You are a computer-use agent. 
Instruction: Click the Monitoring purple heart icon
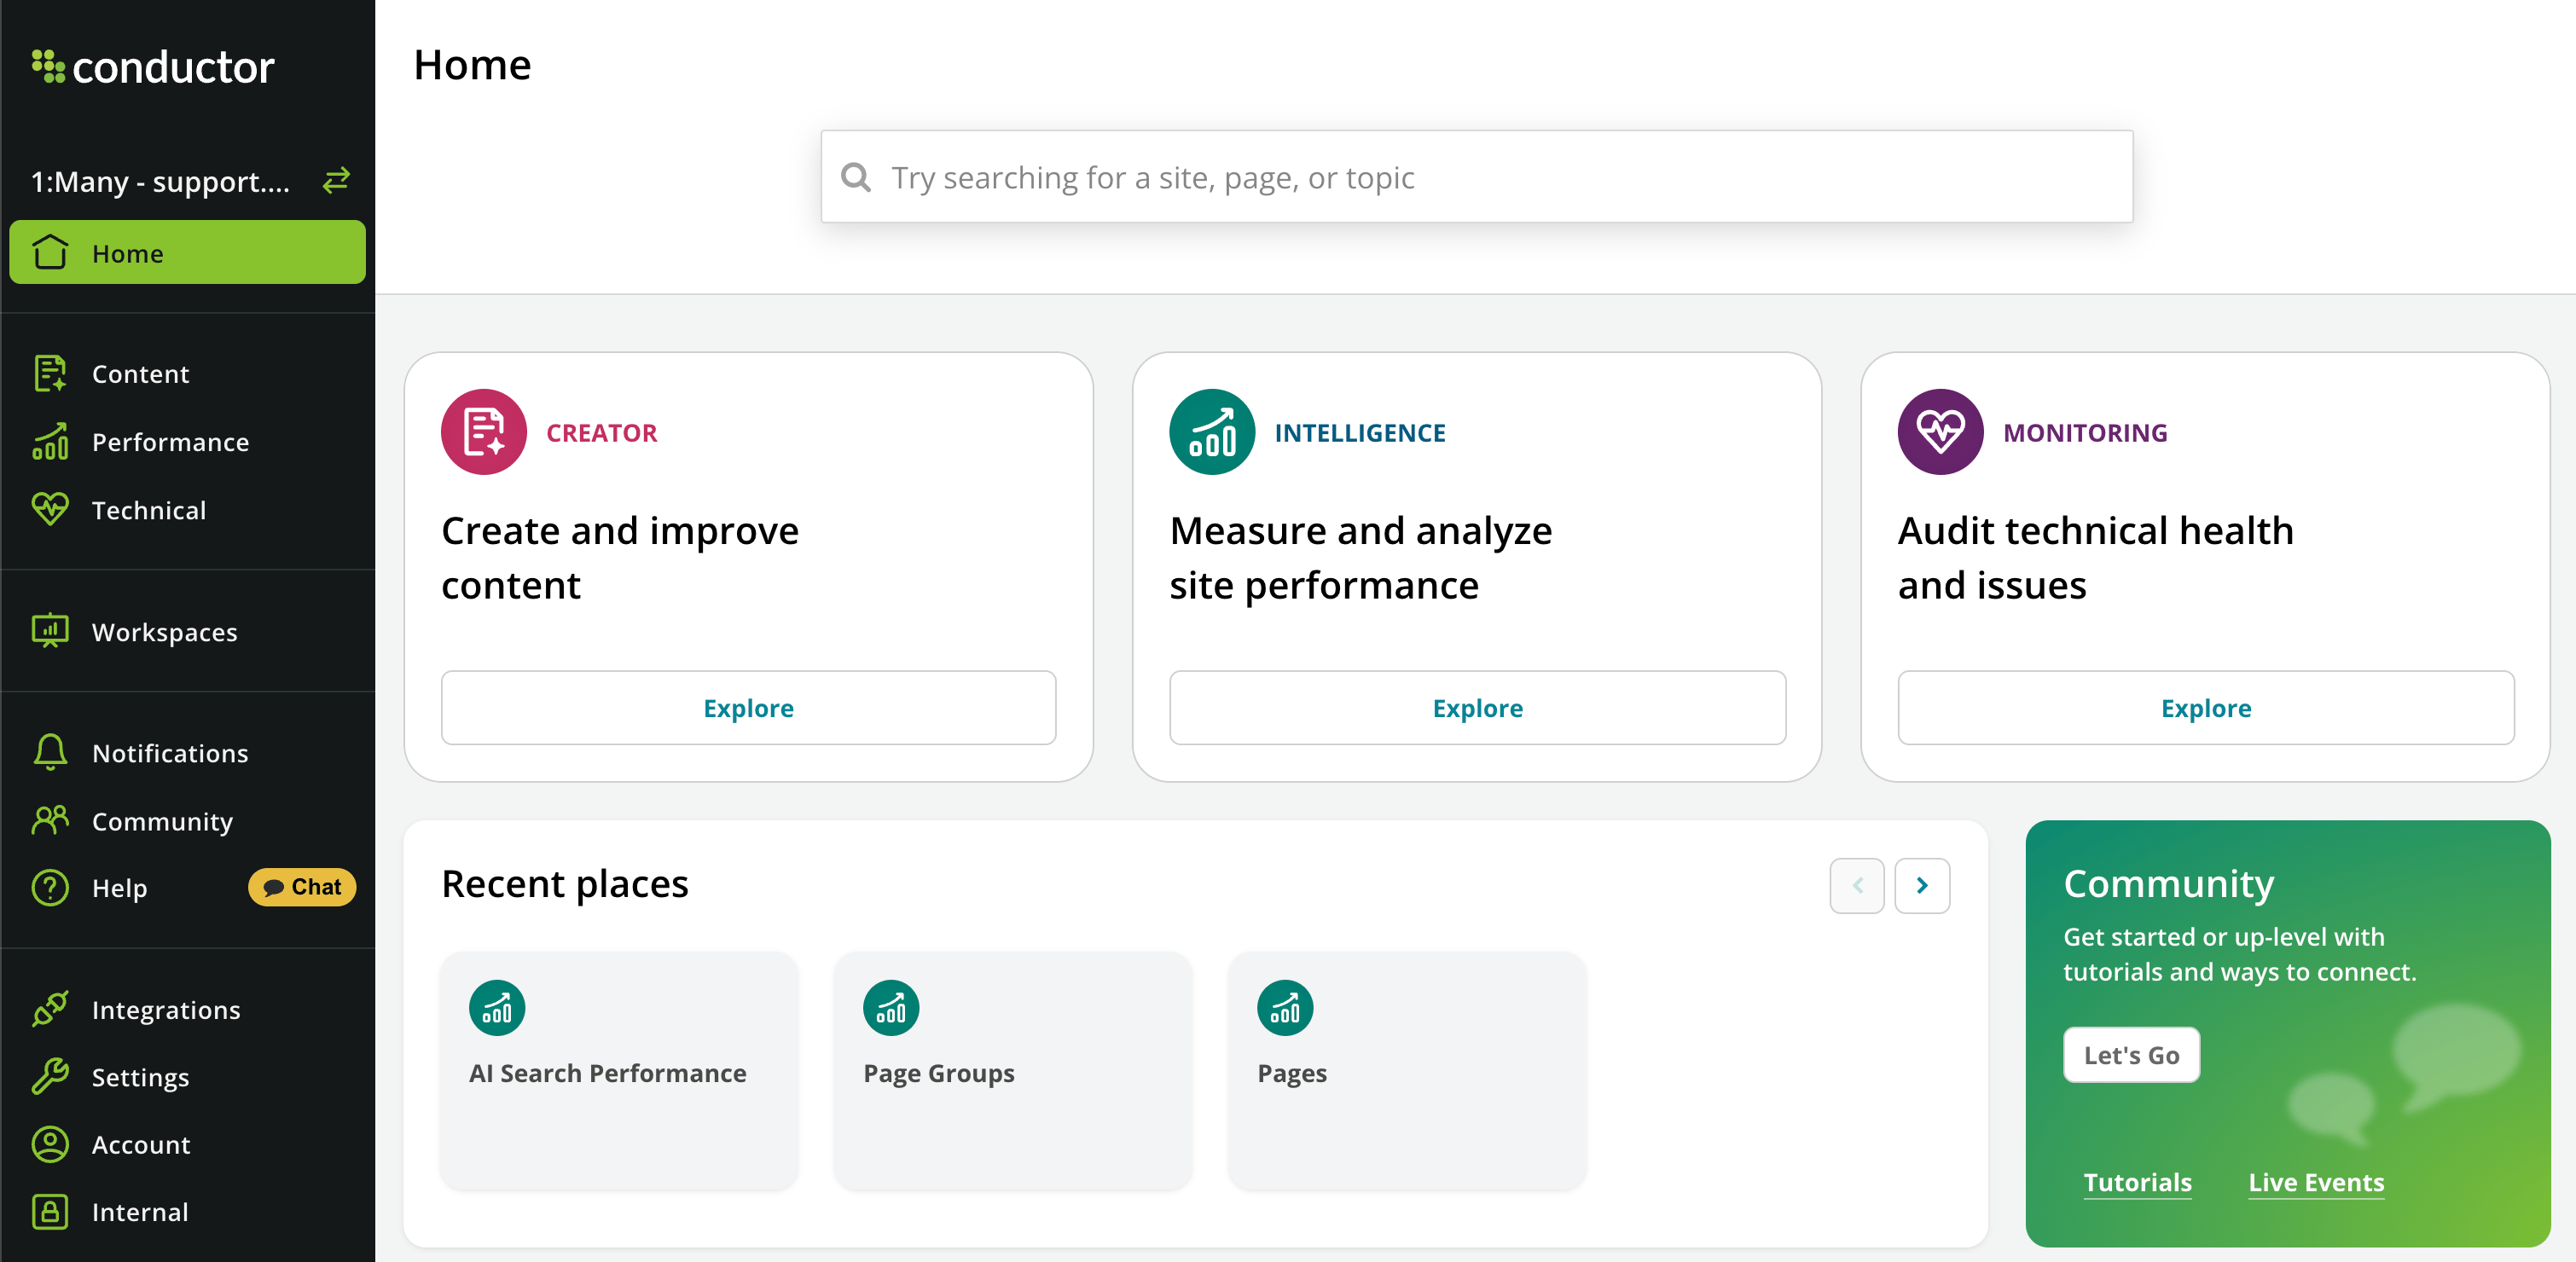1939,432
